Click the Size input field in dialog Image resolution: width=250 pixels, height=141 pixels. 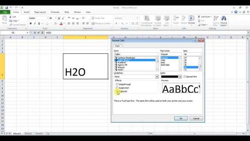(193, 54)
